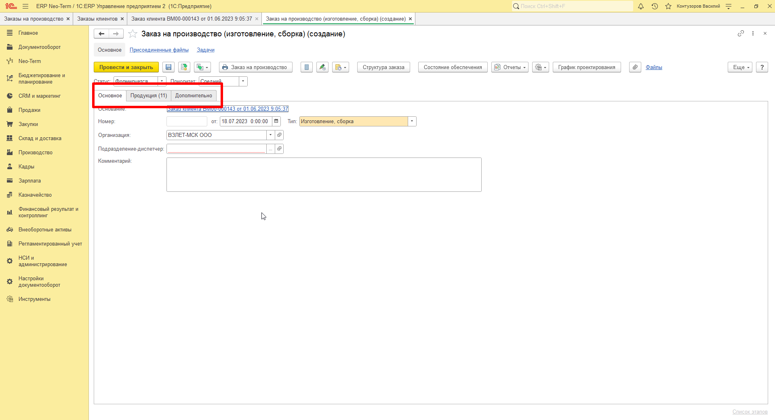775x420 pixels.
Task: Open the Отчеты dropdown
Action: [510, 67]
